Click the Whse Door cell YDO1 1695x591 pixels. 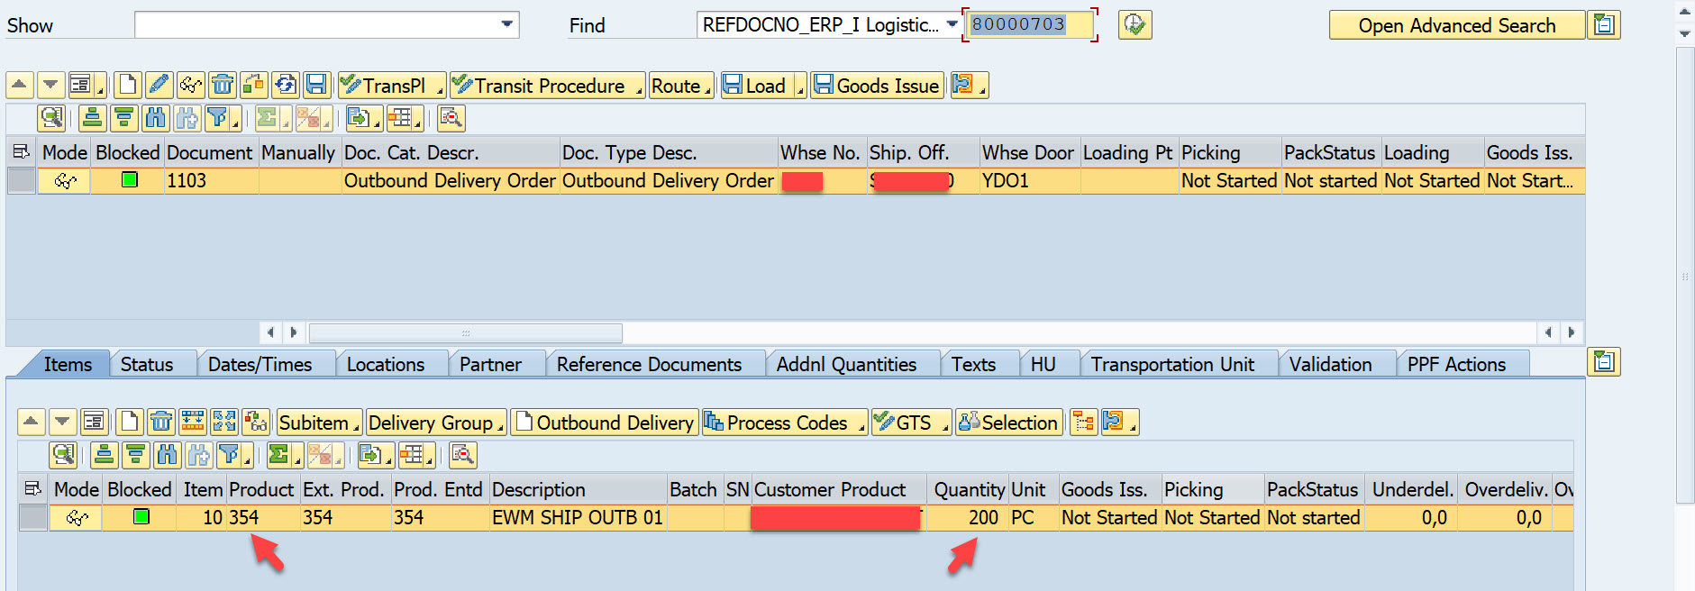1030,180
